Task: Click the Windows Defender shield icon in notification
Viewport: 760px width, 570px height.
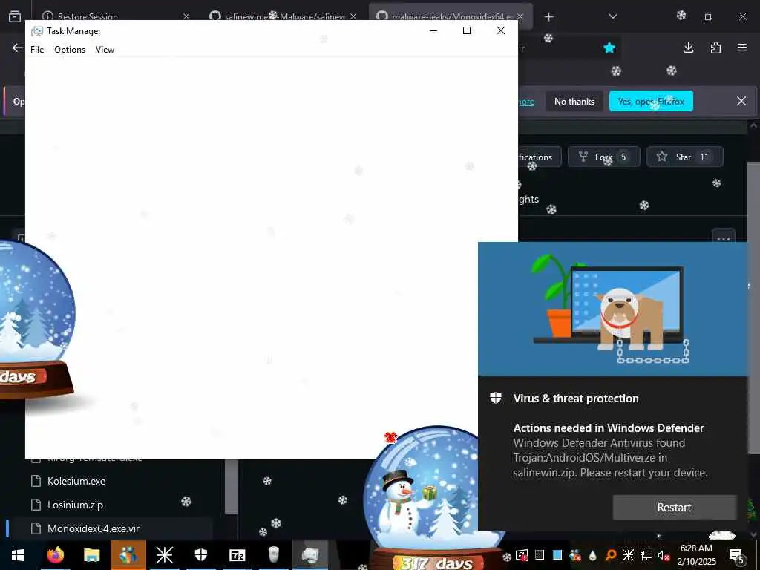Action: point(495,399)
